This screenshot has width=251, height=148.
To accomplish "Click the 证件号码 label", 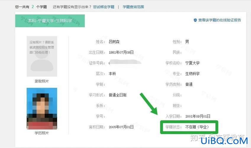I will (97, 63).
